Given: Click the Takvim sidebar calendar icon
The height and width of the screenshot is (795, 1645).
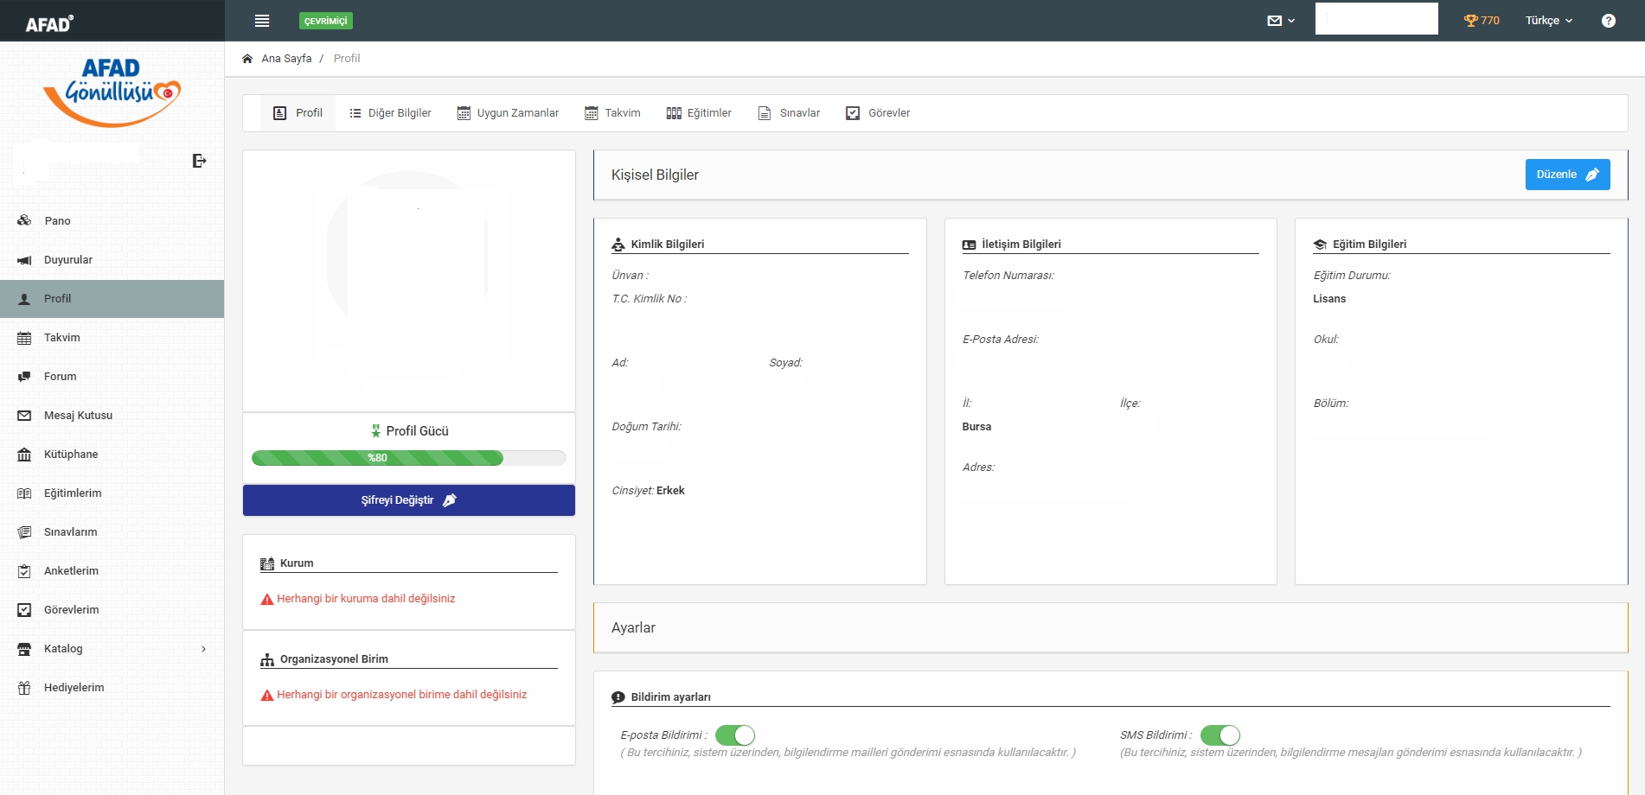Looking at the screenshot, I should pos(24,338).
